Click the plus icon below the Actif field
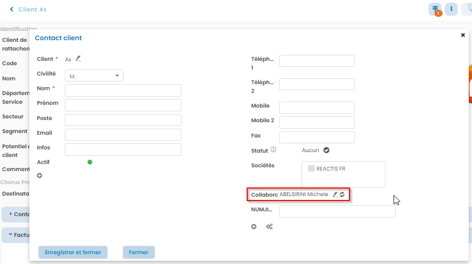Screen dimensions: 472x264 pyautogui.click(x=39, y=175)
